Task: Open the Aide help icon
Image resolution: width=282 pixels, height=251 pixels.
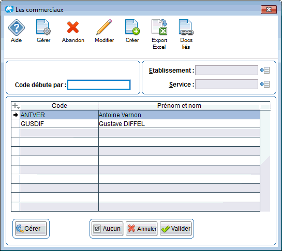Action: [x=17, y=27]
